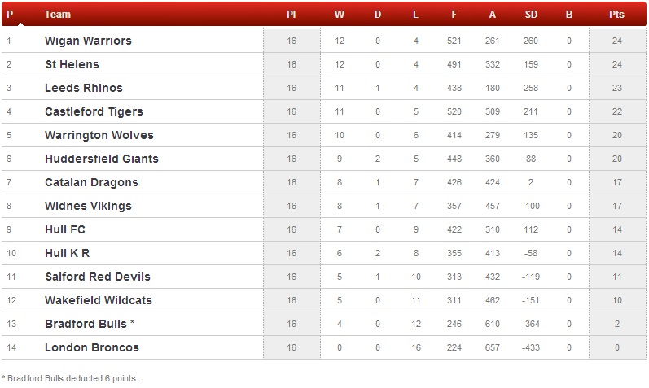
Task: Open the St Helens team link
Action: tap(72, 64)
